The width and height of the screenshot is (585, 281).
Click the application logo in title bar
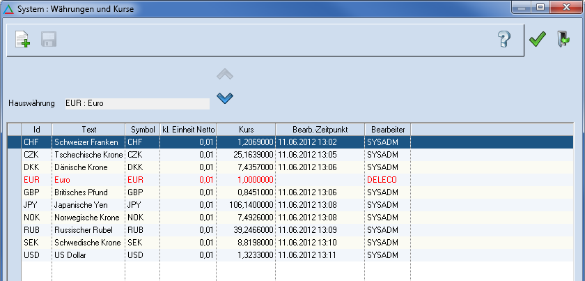click(x=8, y=9)
